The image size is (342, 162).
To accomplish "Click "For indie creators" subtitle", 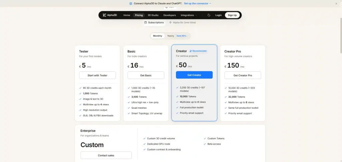I will click(137, 56).
